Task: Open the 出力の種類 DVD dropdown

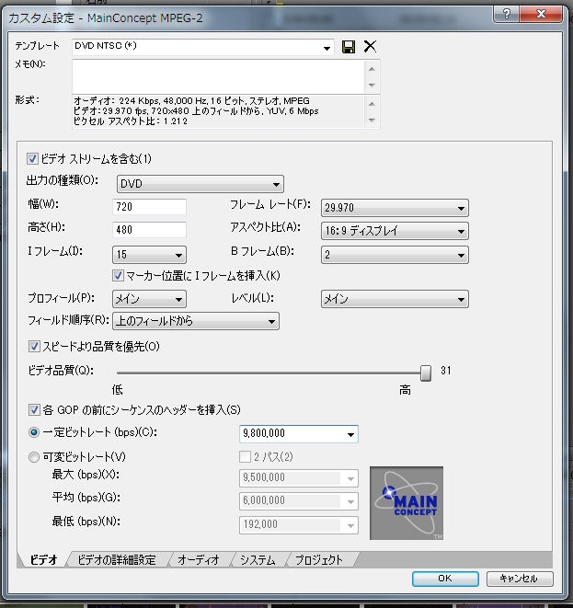Action: [x=201, y=184]
